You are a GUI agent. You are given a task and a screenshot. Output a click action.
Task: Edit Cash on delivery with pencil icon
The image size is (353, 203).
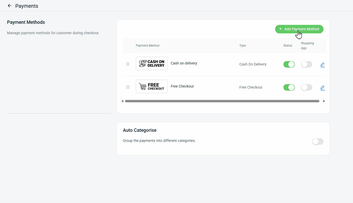(322, 65)
